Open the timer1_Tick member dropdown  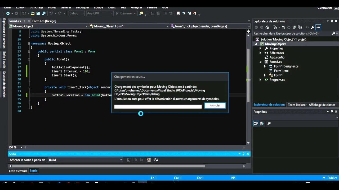coord(210,26)
